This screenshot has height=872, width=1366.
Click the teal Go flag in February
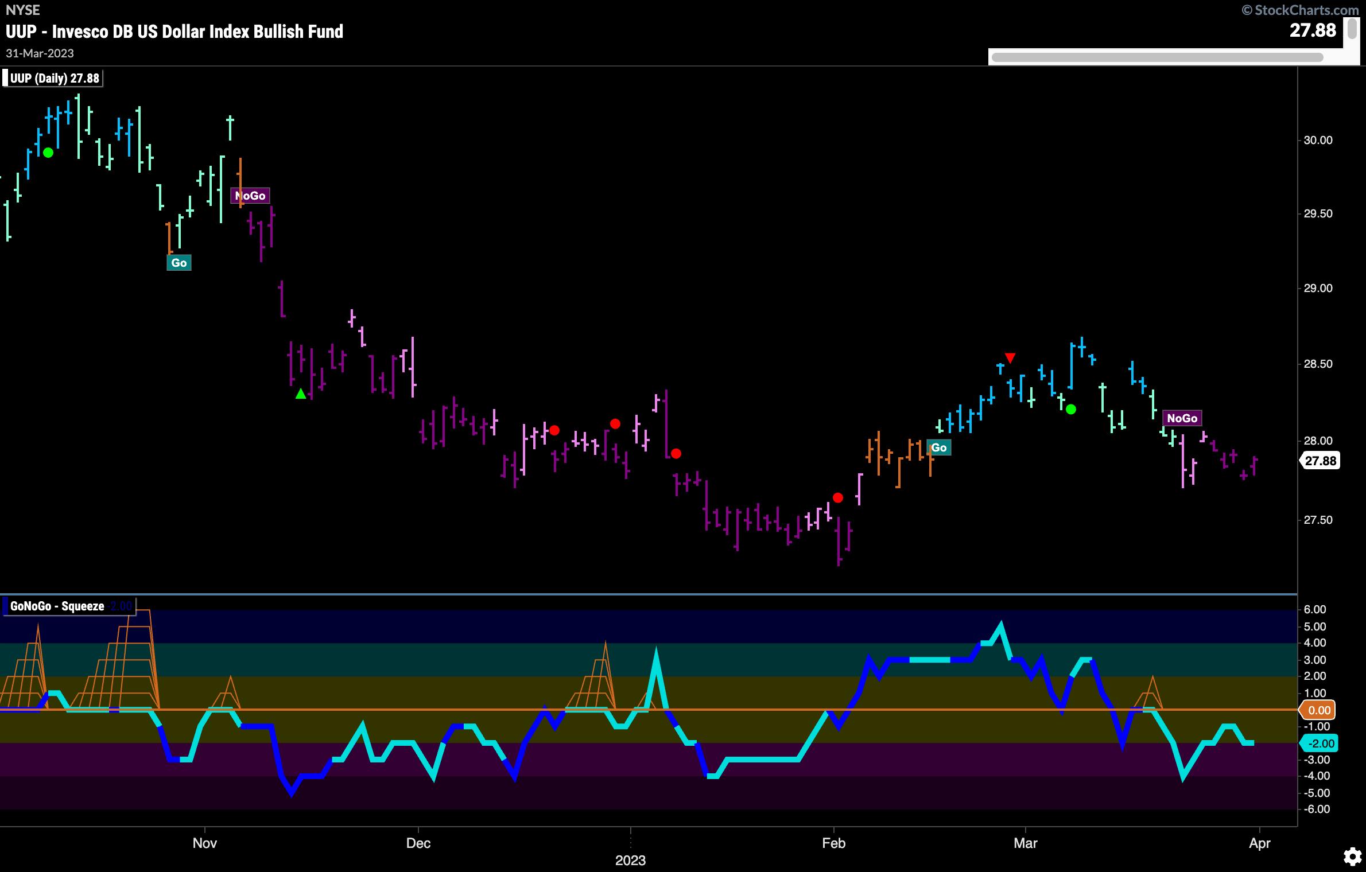[x=939, y=447]
